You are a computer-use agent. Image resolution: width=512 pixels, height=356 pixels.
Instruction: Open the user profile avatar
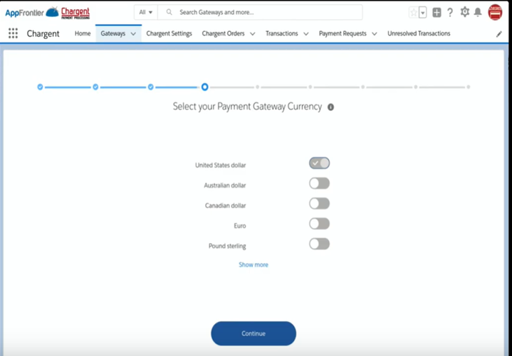(495, 12)
